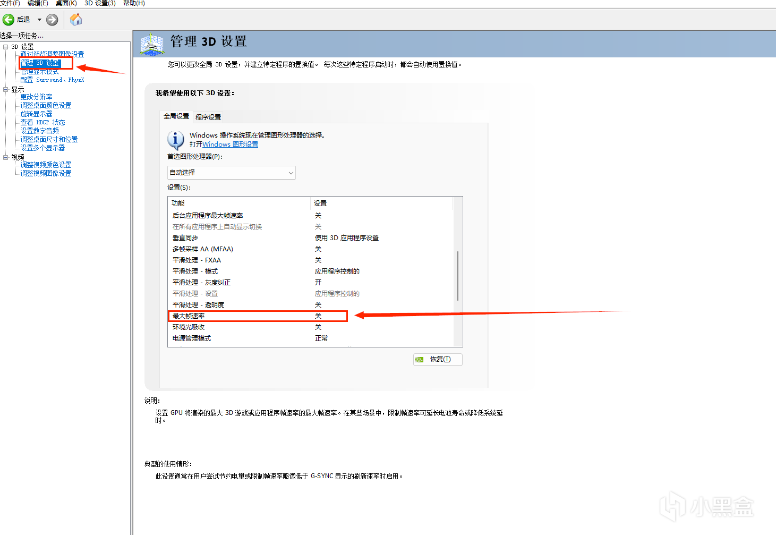The image size is (776, 535).
Task: Select the 最大帧速率 setting row
Action: point(311,316)
